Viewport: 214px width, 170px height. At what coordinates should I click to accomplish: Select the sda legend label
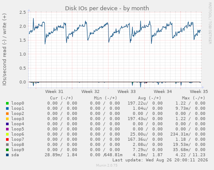click(x=15, y=155)
